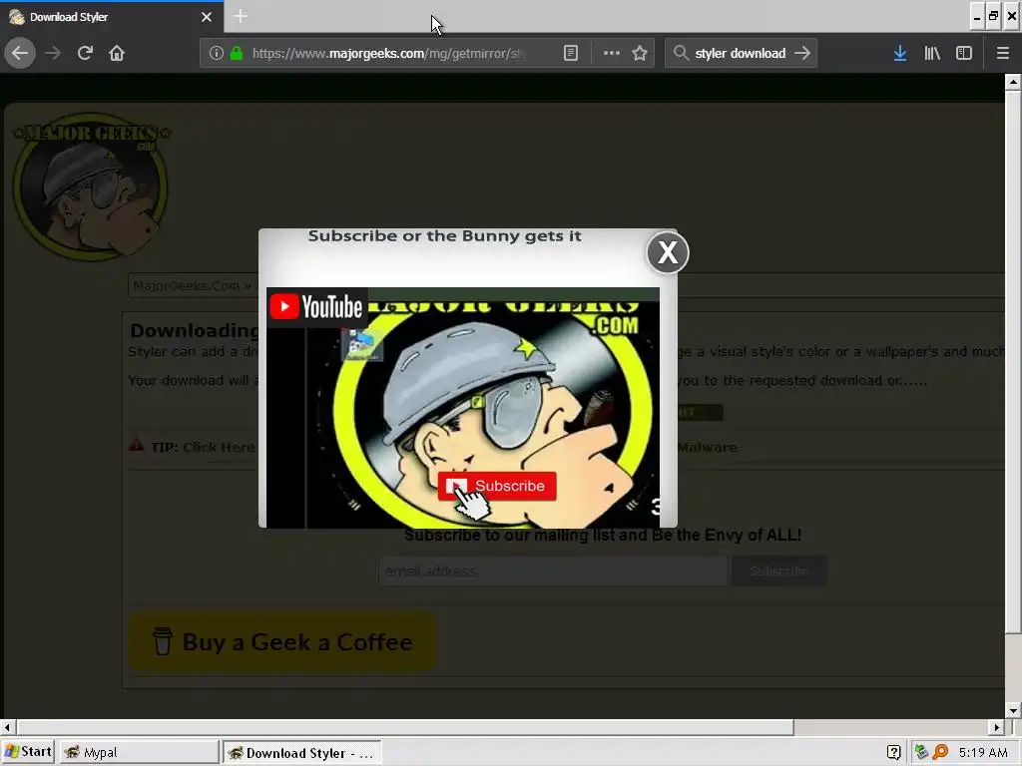Open the YouTube logo link in the popup
Image resolution: width=1022 pixels, height=766 pixels.
(x=316, y=307)
